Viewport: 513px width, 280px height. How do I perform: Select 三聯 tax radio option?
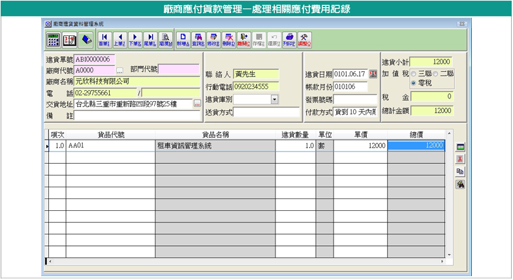pos(414,73)
